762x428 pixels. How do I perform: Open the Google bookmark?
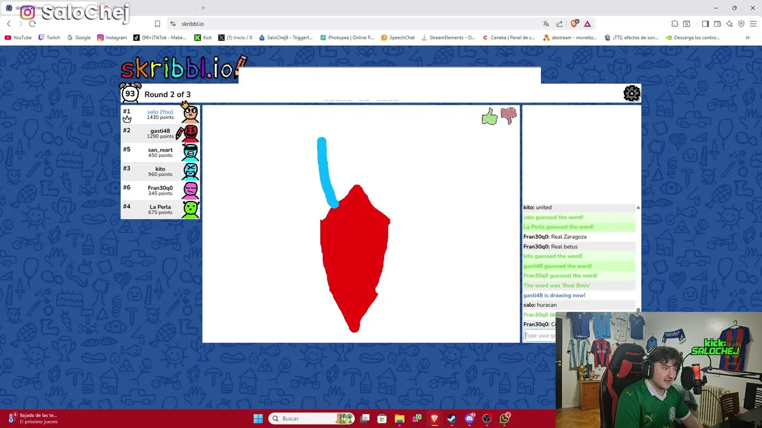coord(79,37)
